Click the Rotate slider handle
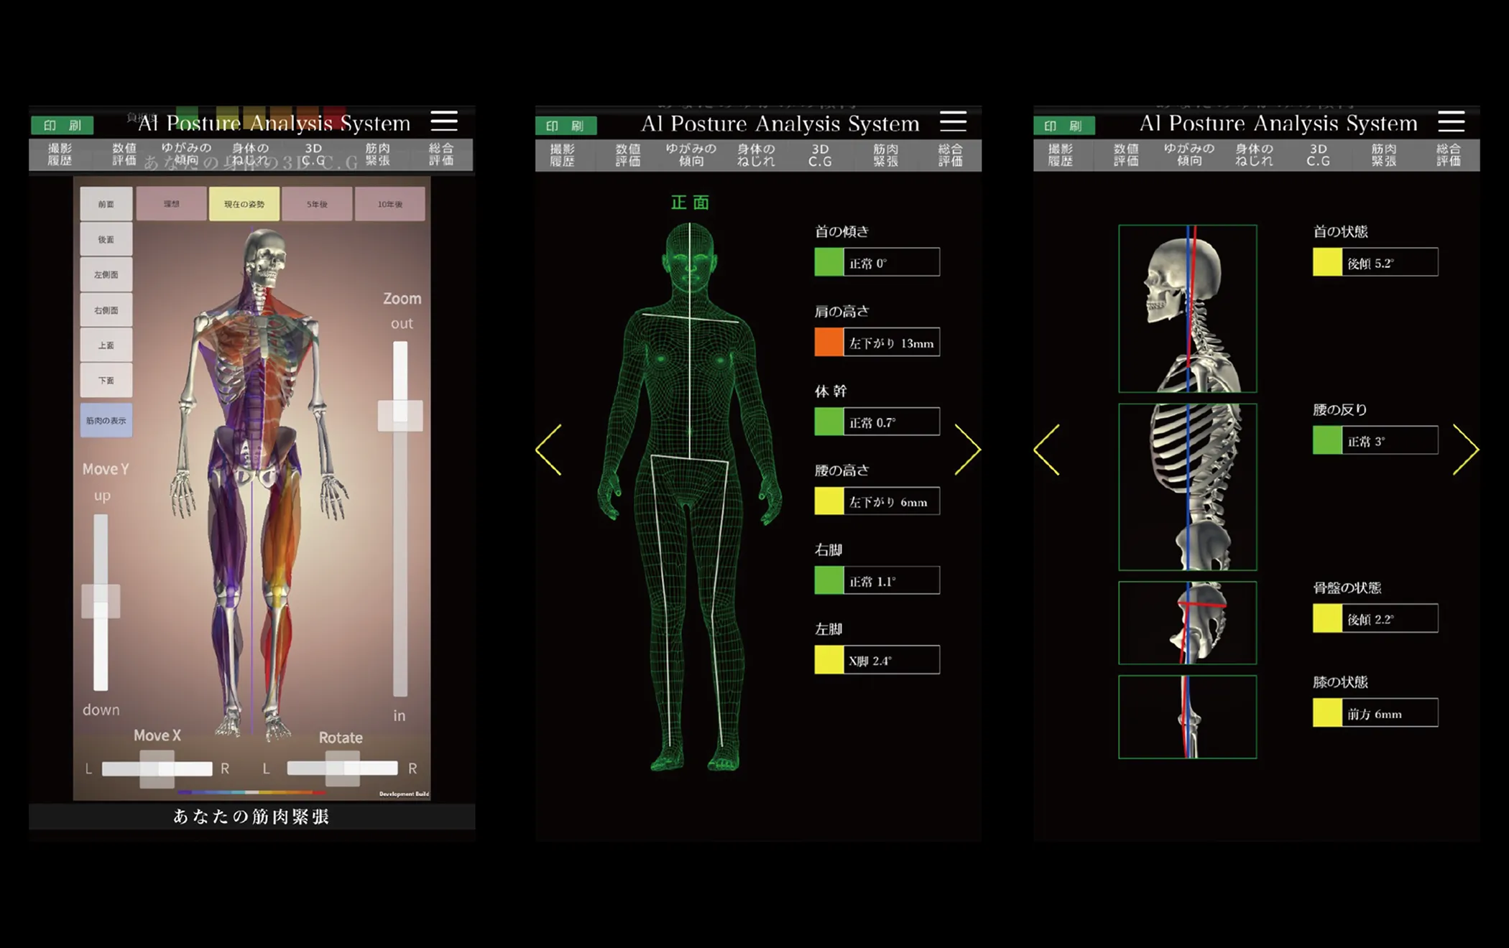Screen dimensions: 1509x948 343,768
